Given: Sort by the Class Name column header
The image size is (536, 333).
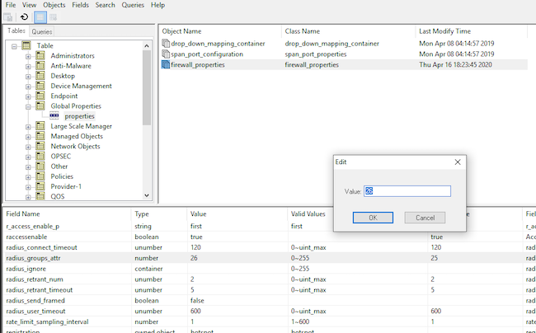Looking at the screenshot, I should [x=349, y=31].
